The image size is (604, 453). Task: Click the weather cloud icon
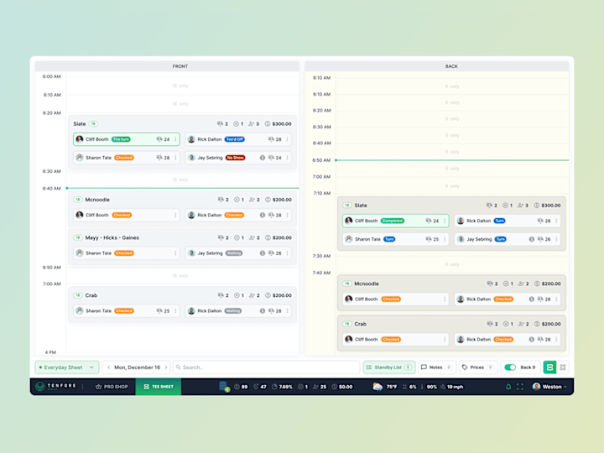click(377, 387)
